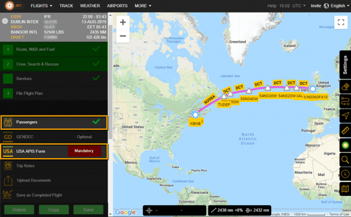The height and width of the screenshot is (217, 351).
Task: Click the Passengers row green checkmark
Action: 96,122
